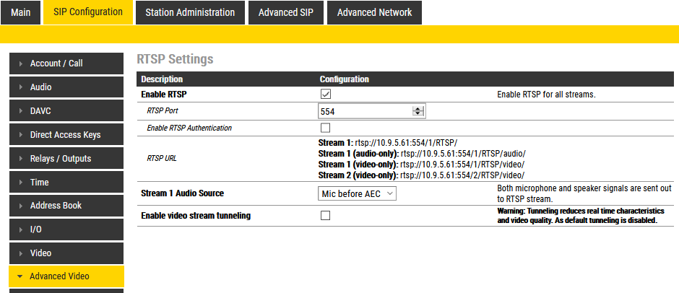The width and height of the screenshot is (679, 293).
Task: Click the arrow icon beside Audio
Action: (x=20, y=87)
